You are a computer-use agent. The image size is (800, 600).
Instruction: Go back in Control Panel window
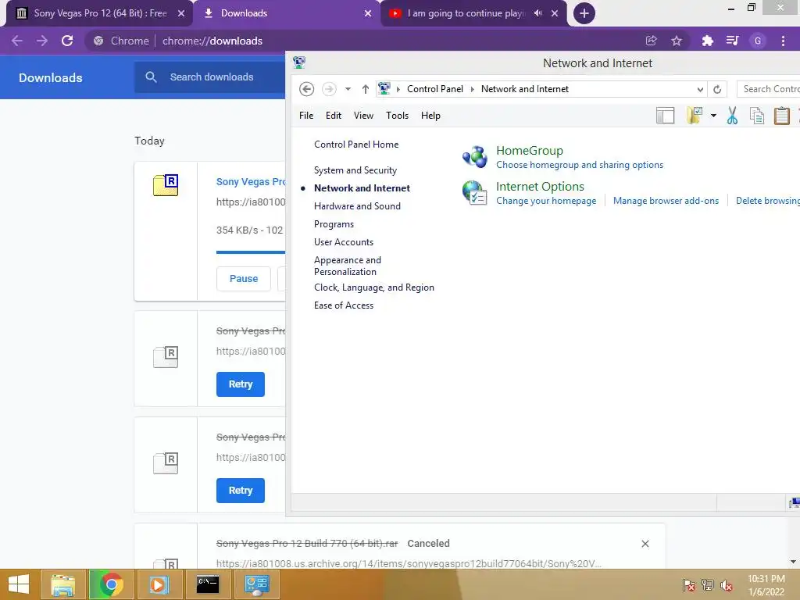[x=306, y=89]
